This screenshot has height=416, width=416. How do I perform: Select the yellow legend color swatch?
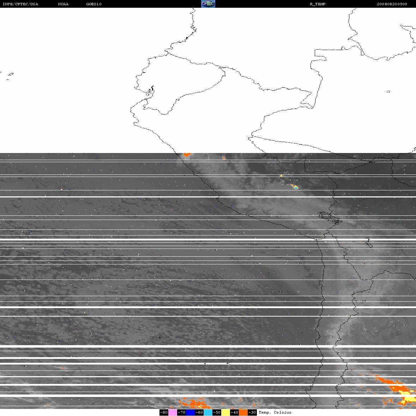click(226, 412)
